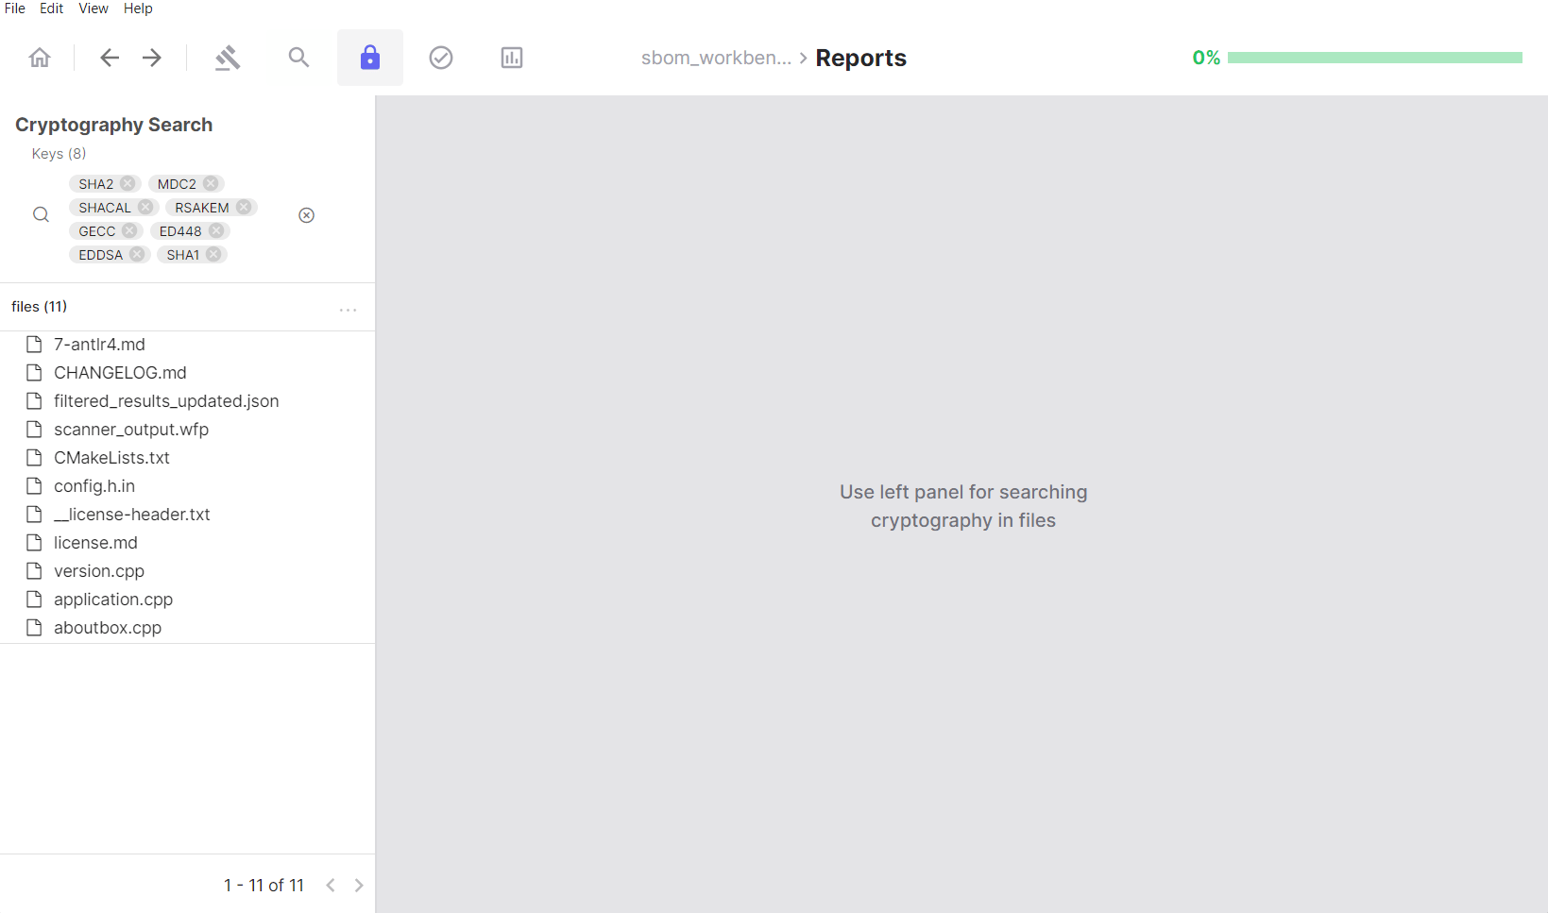Click the file icon beside CHANGELOG.md
Viewport: 1548px width, 913px height.
[x=34, y=372]
